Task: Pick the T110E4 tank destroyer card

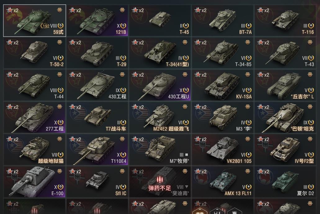Action: coord(97,150)
